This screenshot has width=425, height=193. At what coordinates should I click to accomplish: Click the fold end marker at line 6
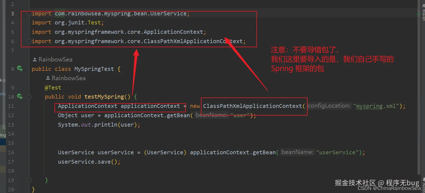pyautogui.click(x=29, y=41)
